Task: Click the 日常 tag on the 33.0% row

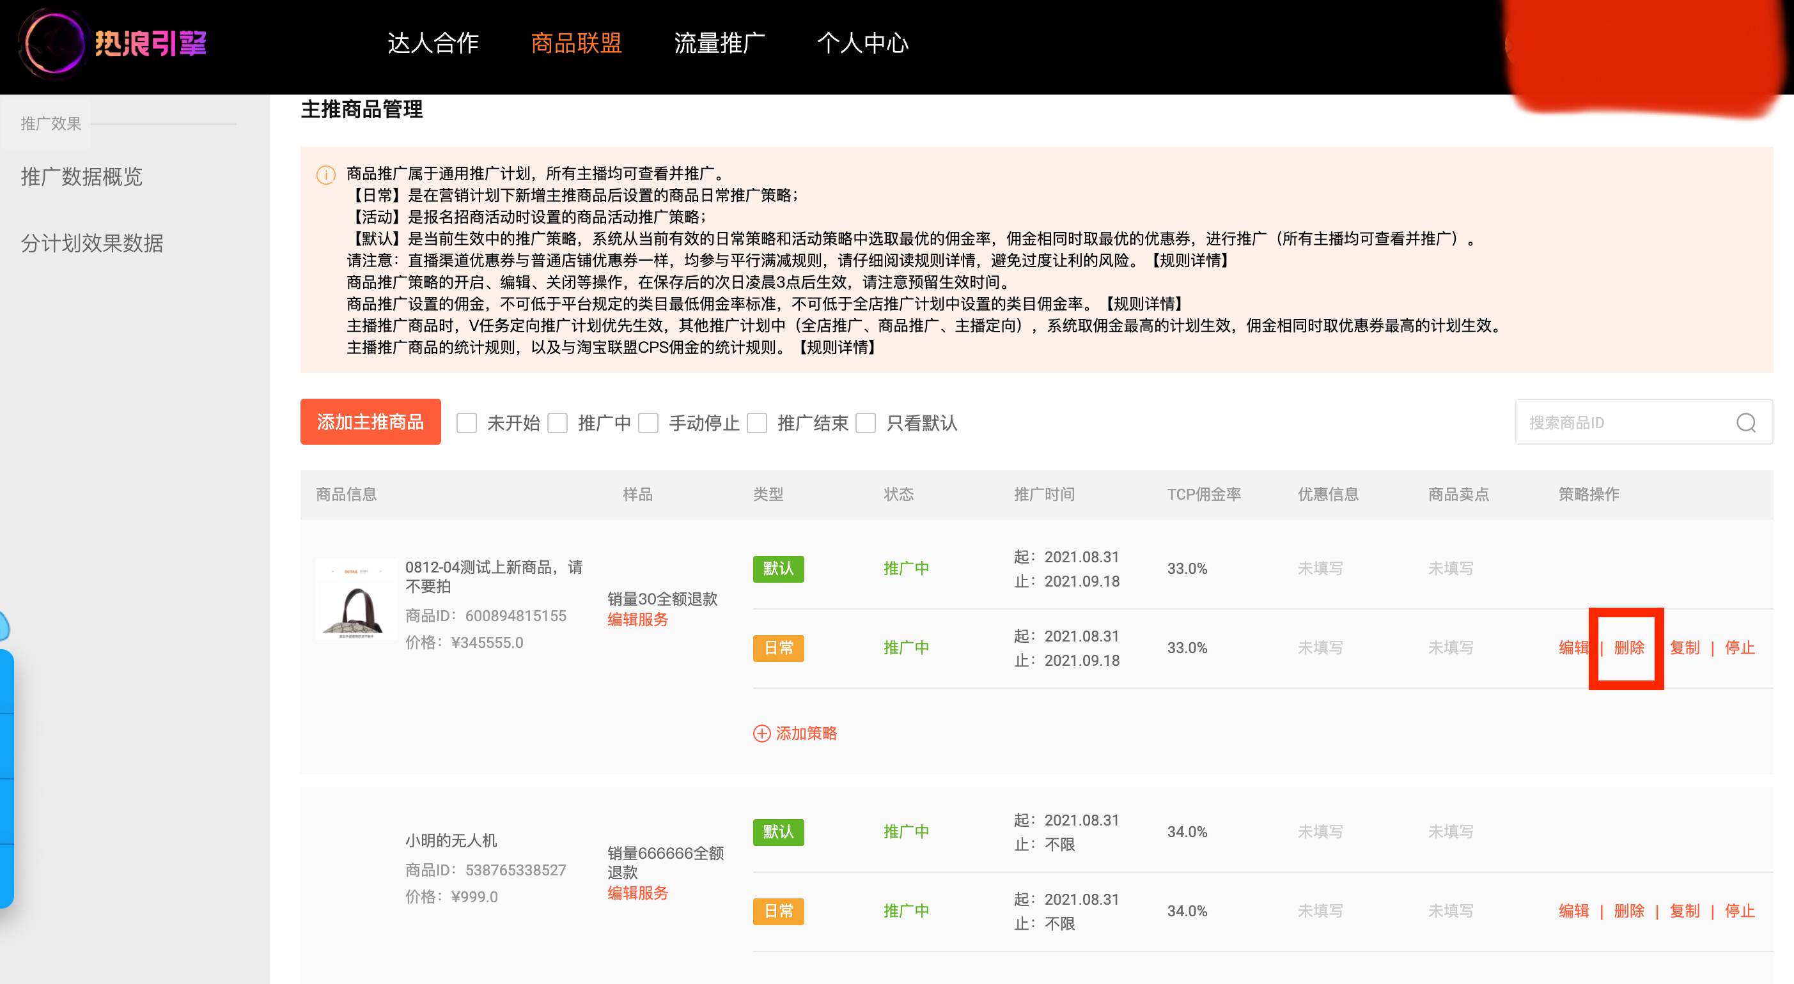Action: click(x=778, y=648)
